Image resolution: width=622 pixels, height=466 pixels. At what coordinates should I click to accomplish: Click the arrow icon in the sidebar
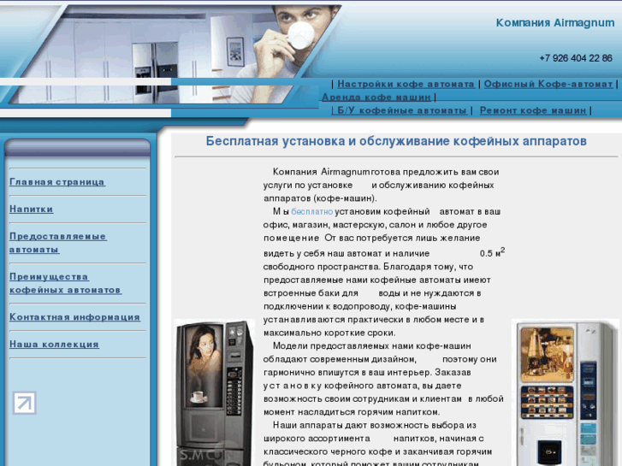(24, 403)
